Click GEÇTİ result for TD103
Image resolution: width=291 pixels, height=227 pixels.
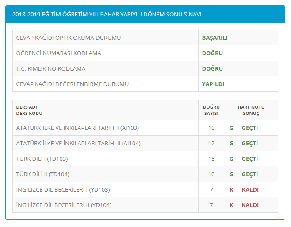pos(250,159)
